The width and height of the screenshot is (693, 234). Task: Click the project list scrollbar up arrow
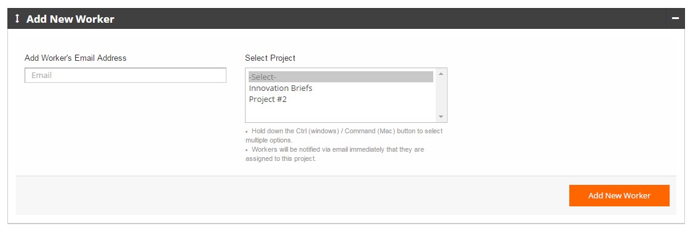pyautogui.click(x=441, y=74)
